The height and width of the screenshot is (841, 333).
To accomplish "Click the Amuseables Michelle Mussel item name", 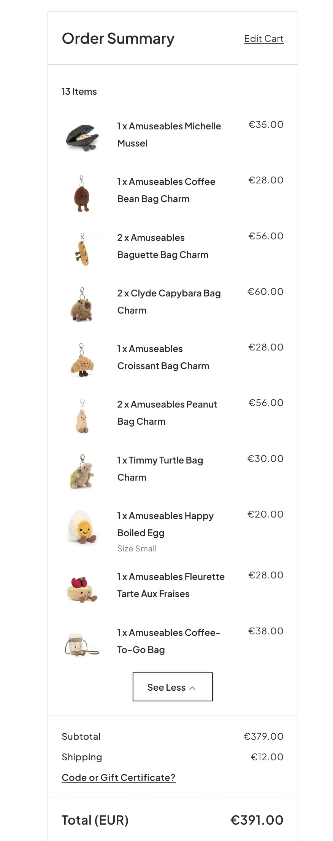I will tap(169, 134).
